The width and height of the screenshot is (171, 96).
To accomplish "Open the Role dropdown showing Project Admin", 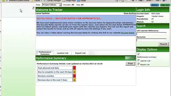I will coord(52,5).
